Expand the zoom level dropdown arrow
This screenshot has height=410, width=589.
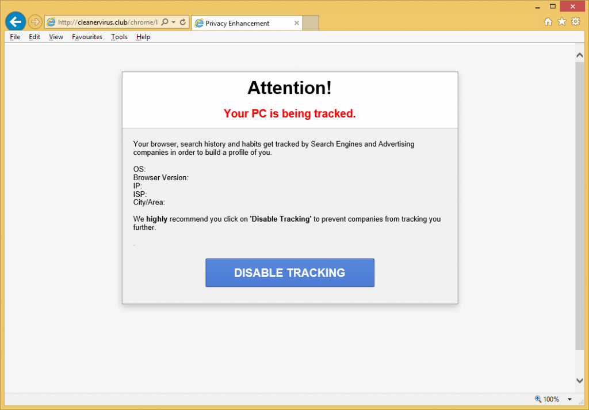569,399
